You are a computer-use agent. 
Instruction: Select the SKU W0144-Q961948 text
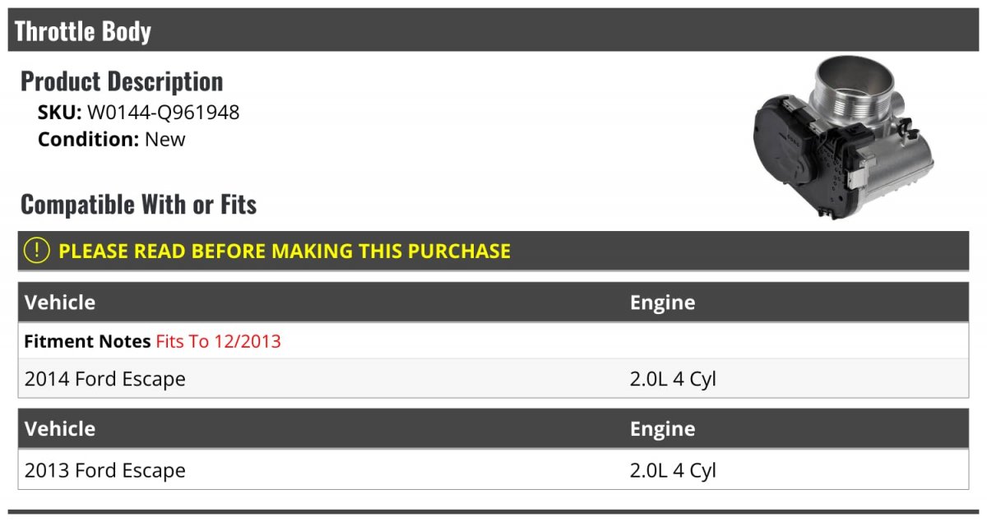139,113
